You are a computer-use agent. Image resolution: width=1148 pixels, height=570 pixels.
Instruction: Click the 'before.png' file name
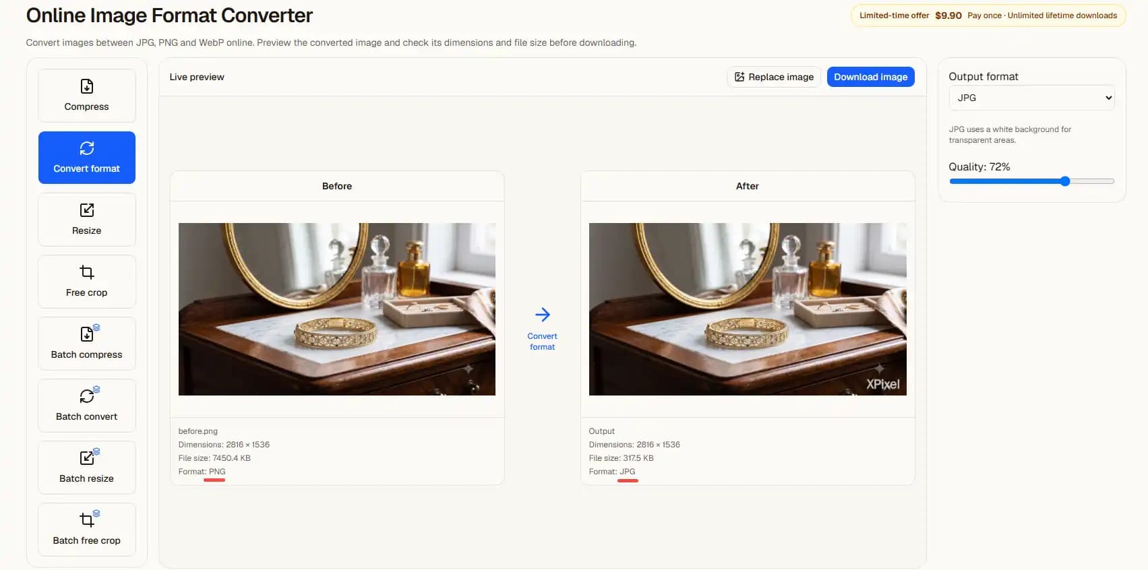[198, 431]
